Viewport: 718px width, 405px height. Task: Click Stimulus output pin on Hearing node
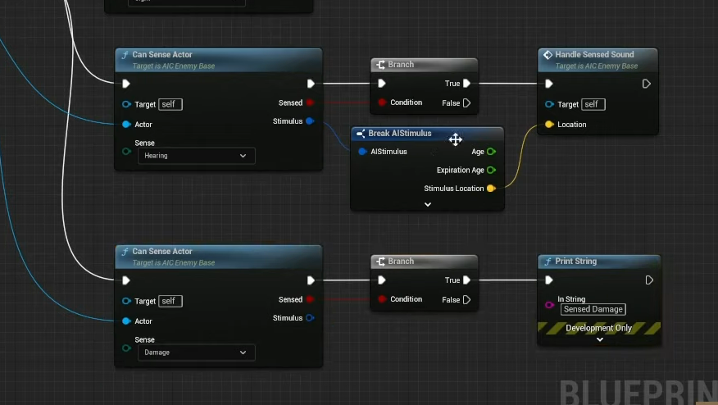coord(310,121)
